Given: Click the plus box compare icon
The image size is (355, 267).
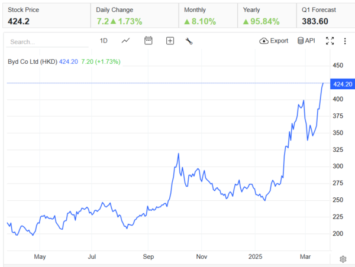Looking at the screenshot, I should click(170, 41).
